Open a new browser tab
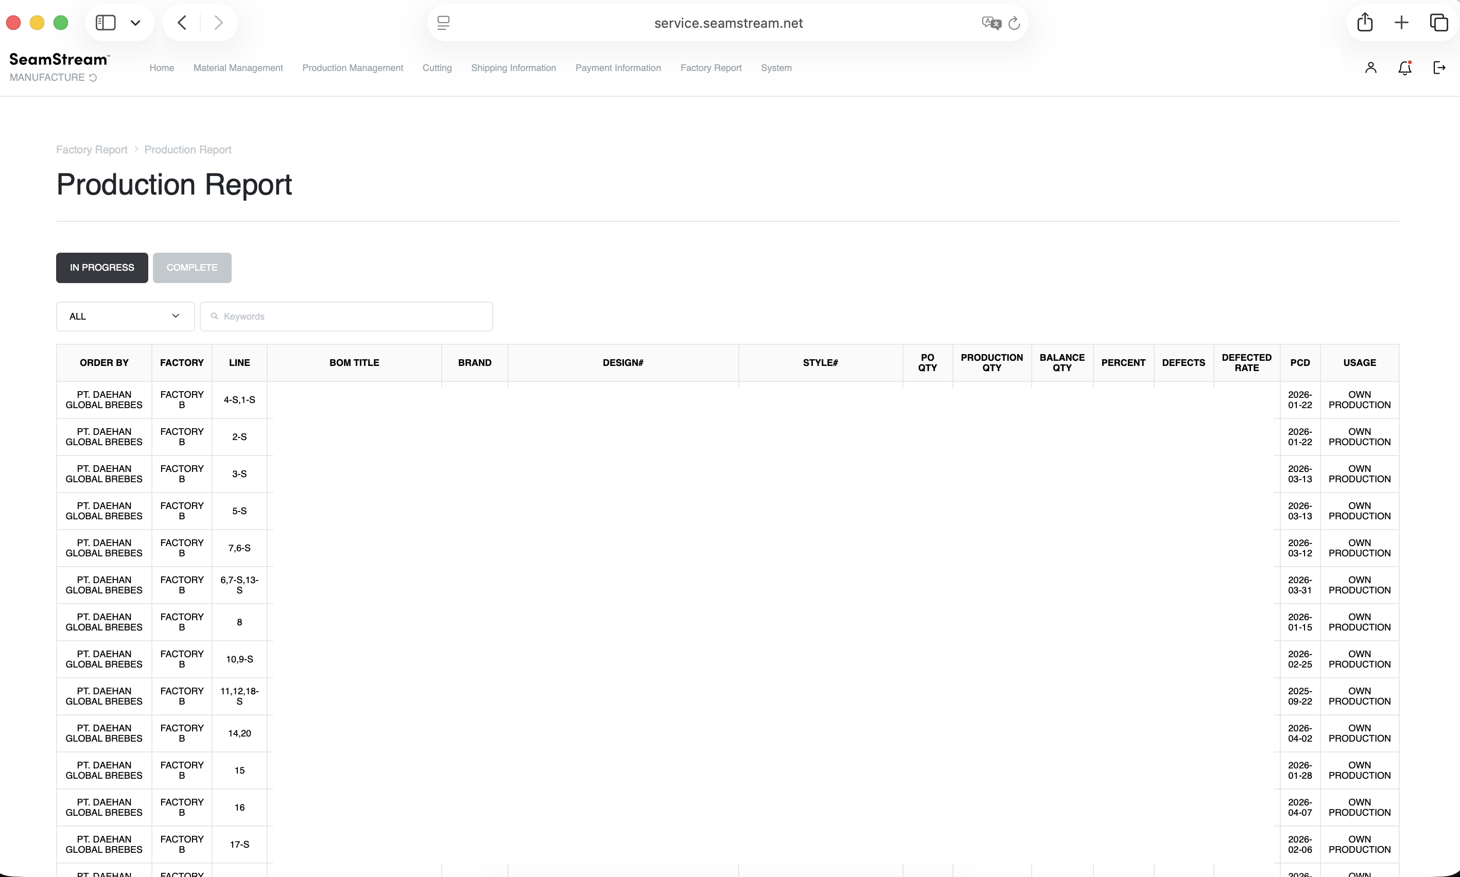 [x=1401, y=23]
